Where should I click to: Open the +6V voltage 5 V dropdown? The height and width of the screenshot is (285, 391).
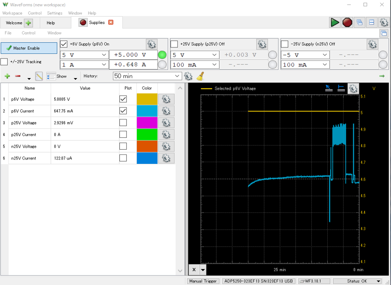coord(84,55)
